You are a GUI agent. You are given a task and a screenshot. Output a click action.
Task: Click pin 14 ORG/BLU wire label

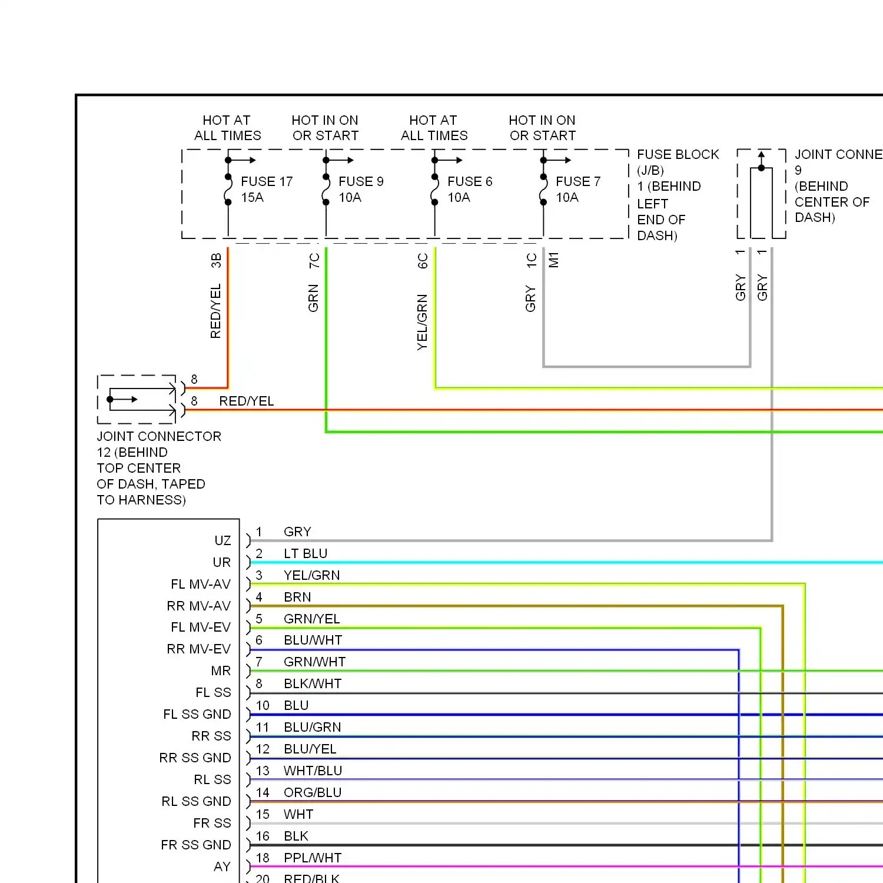coord(313,792)
